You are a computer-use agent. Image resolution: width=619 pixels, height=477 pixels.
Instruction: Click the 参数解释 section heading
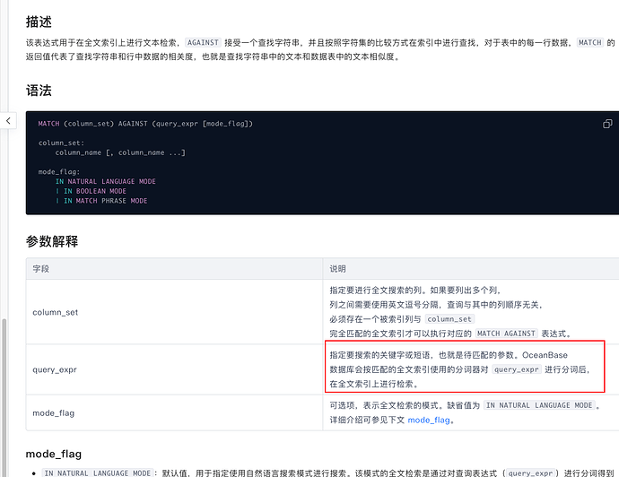pos(51,240)
